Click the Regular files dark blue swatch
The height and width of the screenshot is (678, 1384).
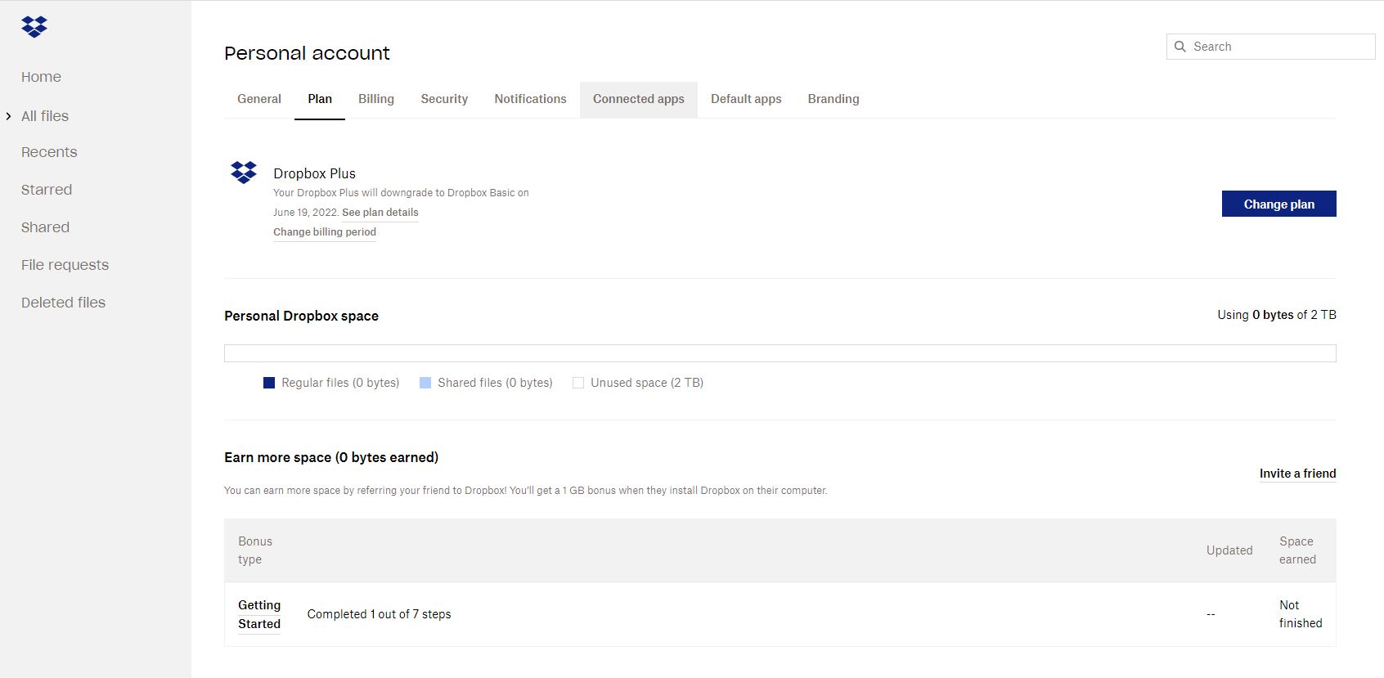(x=269, y=383)
